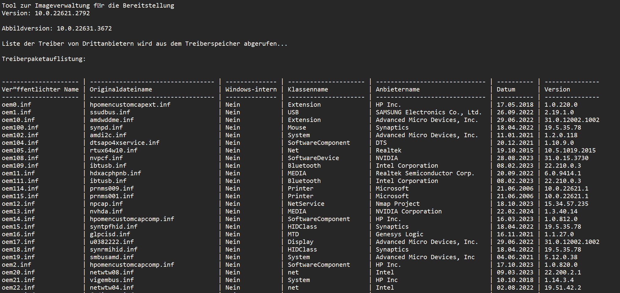Select version 1.1.27.0

[x=559, y=234]
